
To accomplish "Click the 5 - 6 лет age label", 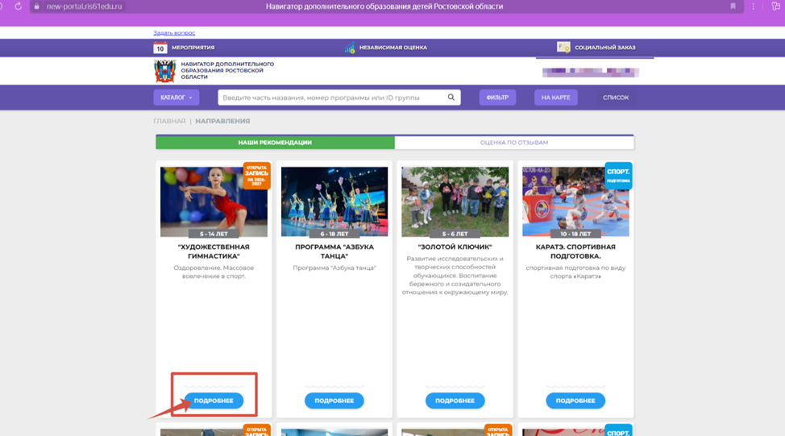I will click(x=455, y=234).
